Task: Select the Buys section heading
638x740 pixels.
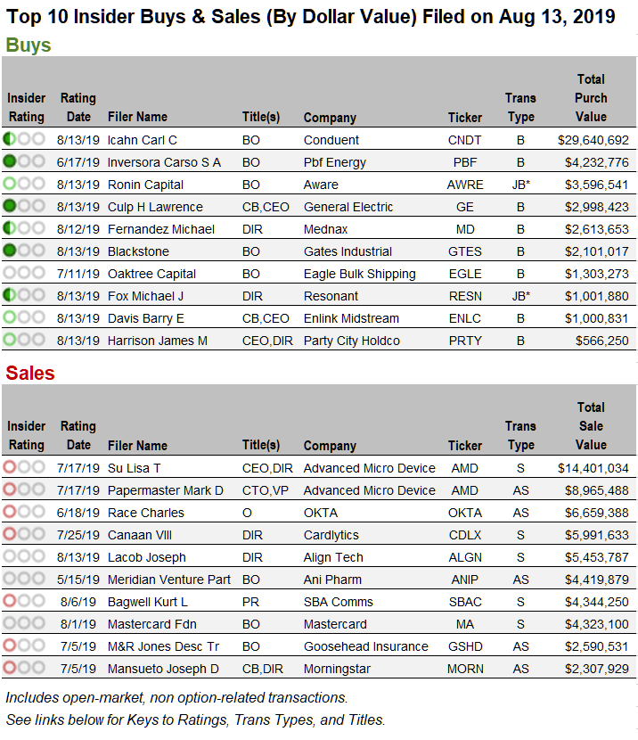Action: pyautogui.click(x=29, y=45)
